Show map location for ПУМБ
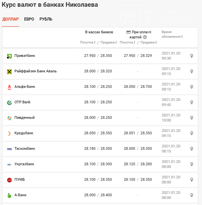Viewport: 202px width, 205px height. pos(192,180)
